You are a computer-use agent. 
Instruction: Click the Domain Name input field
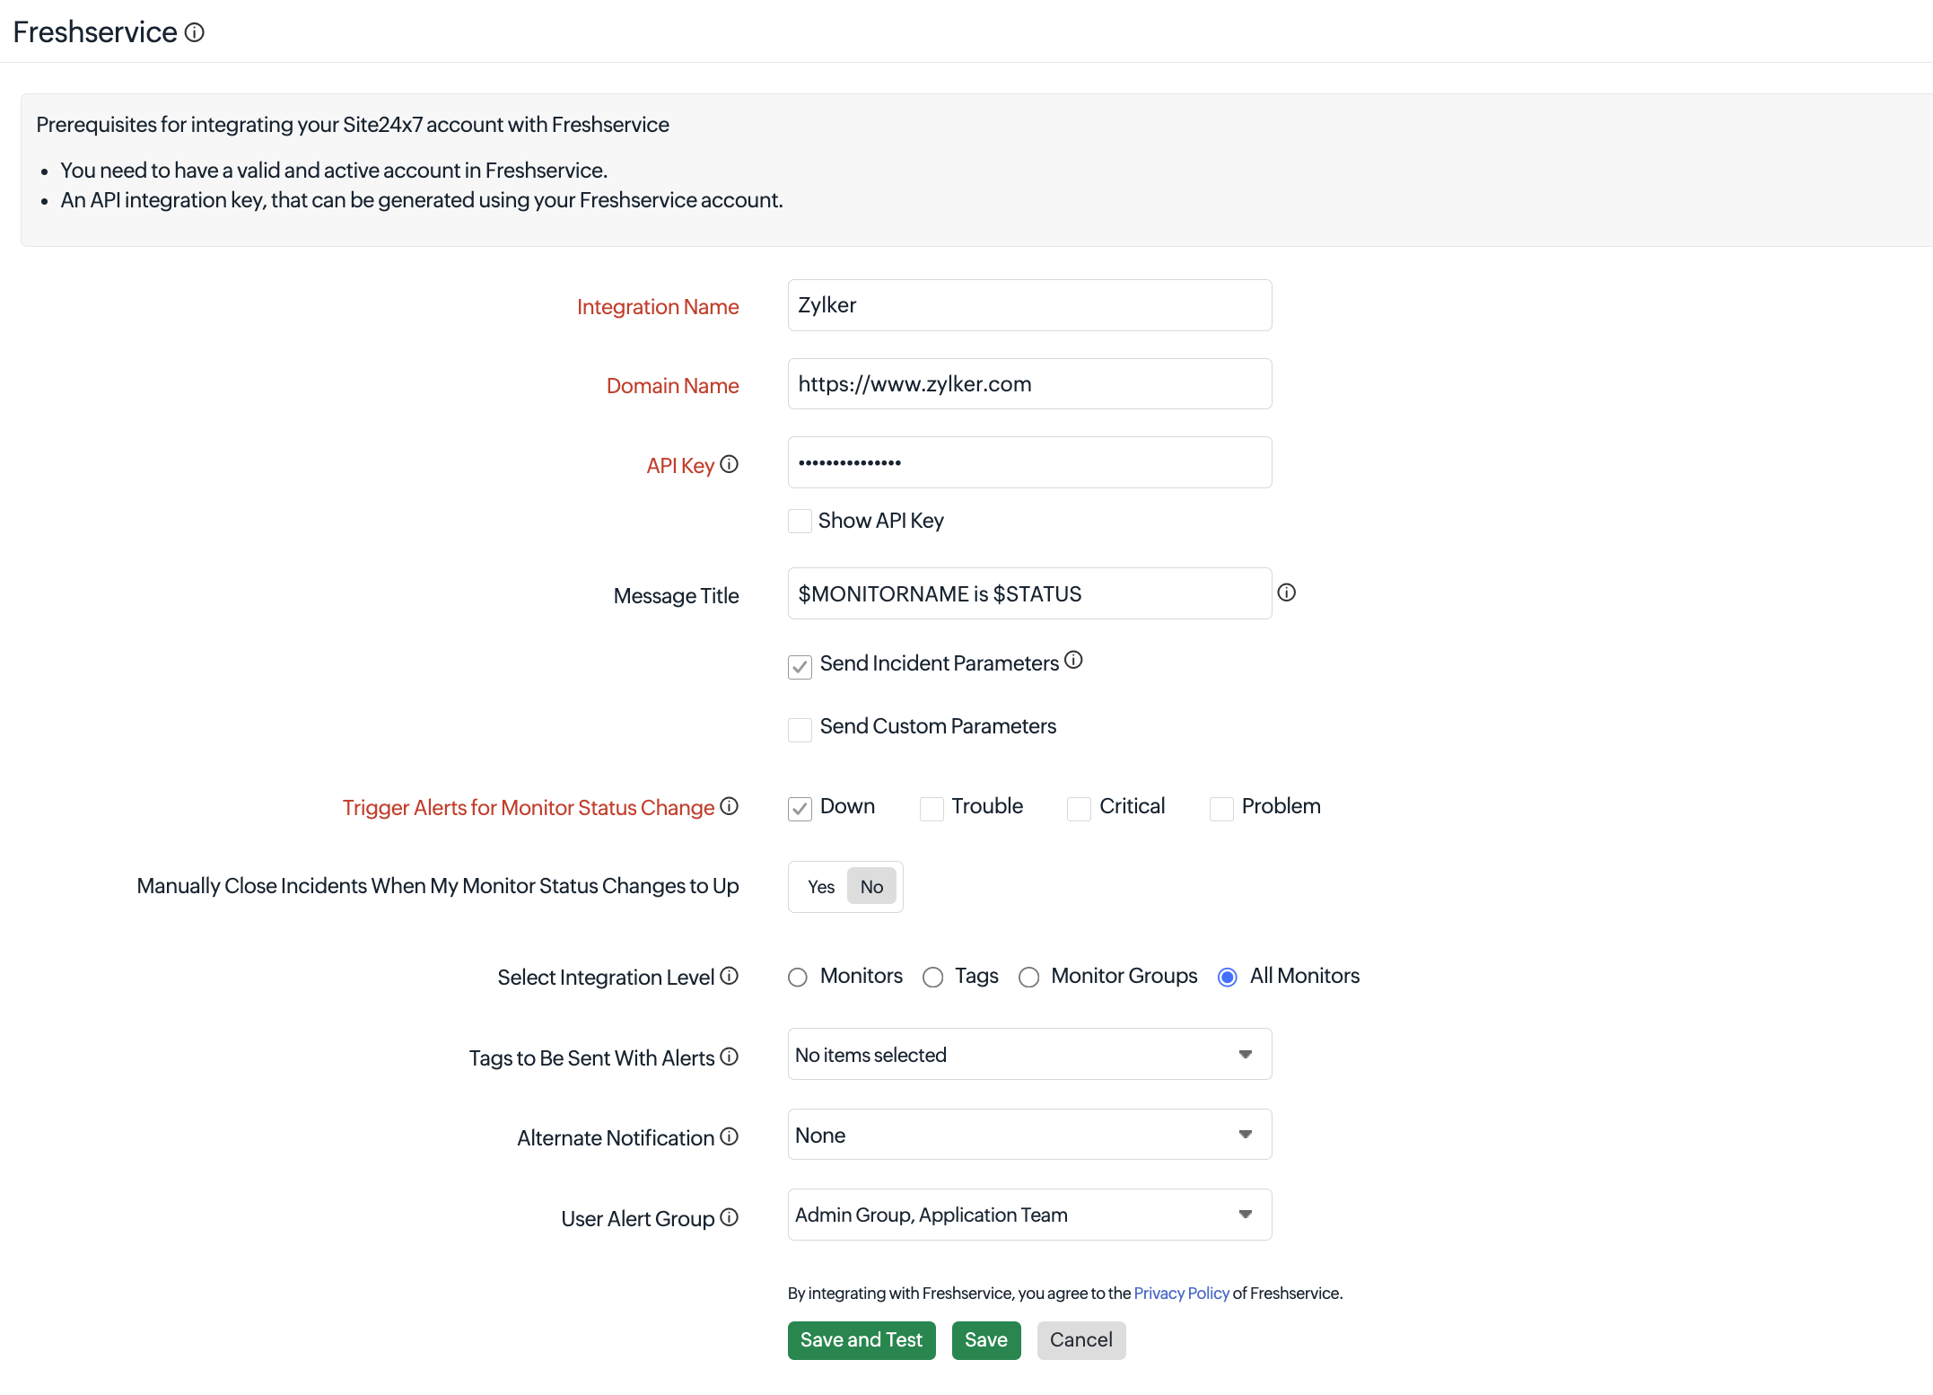click(x=1029, y=384)
